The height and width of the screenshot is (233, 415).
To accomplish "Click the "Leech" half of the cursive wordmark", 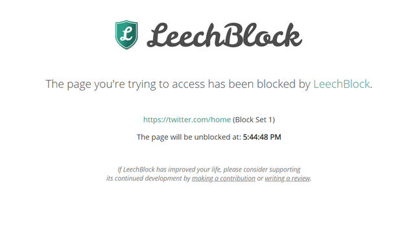I will coord(184,35).
